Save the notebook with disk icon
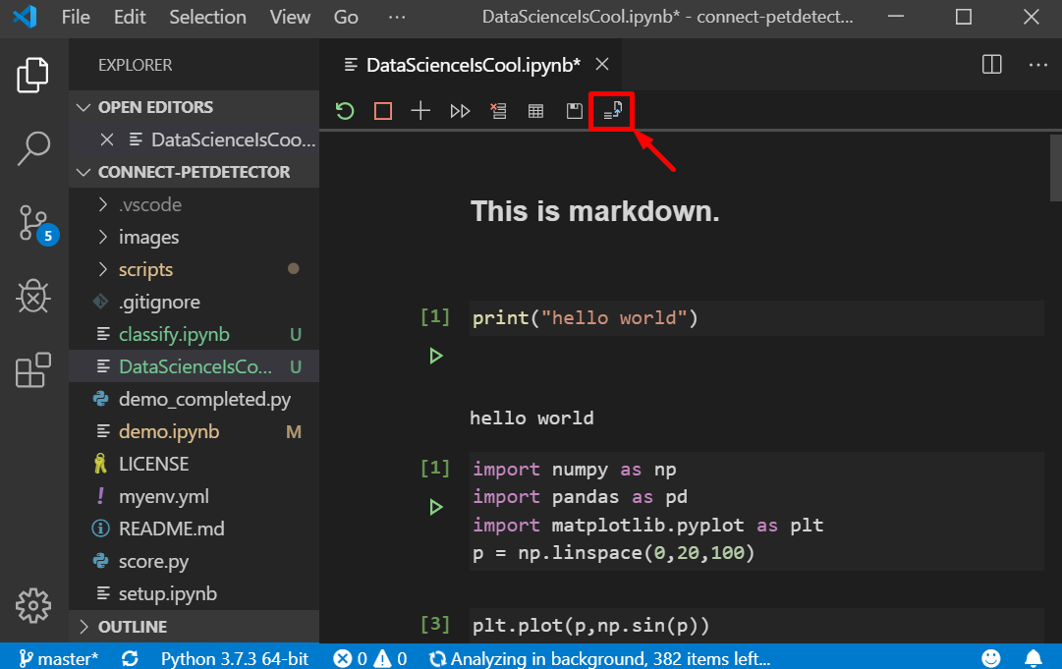The image size is (1062, 669). pyautogui.click(x=575, y=111)
